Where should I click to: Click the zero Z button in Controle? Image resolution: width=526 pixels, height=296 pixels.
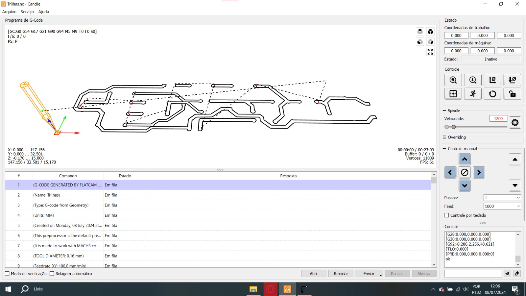pos(512,80)
